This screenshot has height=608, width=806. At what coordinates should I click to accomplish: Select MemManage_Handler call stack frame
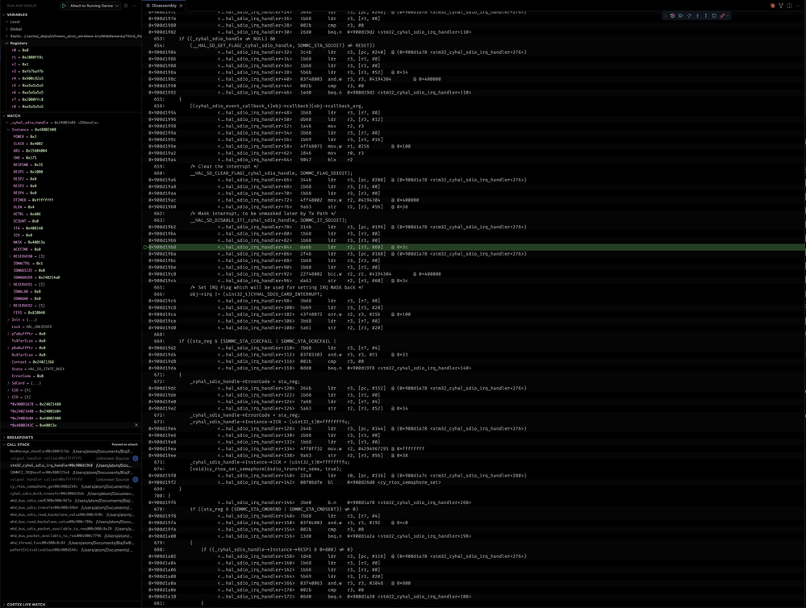coord(70,452)
